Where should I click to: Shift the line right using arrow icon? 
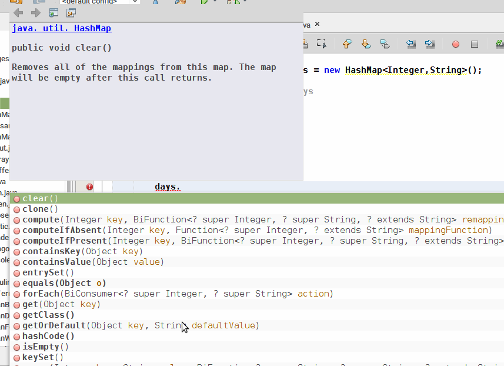[429, 44]
